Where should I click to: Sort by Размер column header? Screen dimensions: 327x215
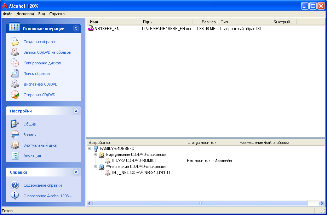[x=205, y=22]
